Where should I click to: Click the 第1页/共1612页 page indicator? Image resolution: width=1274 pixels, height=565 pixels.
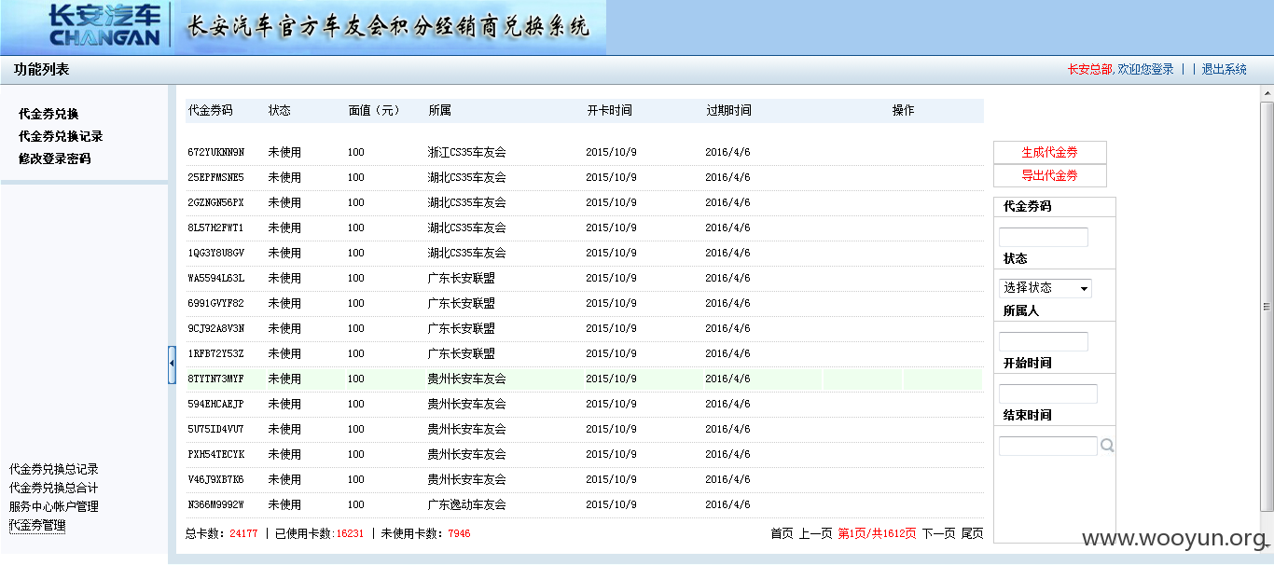(877, 533)
